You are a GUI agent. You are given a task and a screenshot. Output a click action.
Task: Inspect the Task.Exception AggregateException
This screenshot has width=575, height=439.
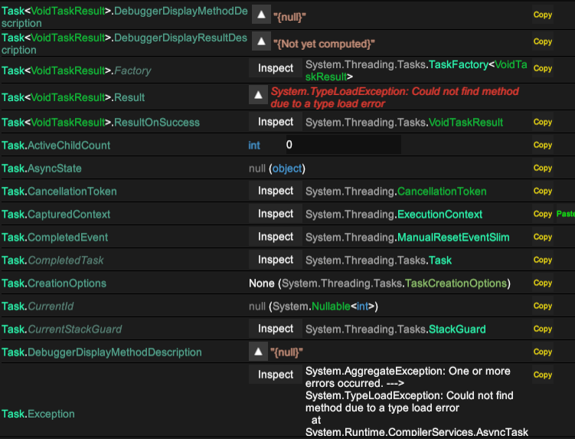coord(276,375)
